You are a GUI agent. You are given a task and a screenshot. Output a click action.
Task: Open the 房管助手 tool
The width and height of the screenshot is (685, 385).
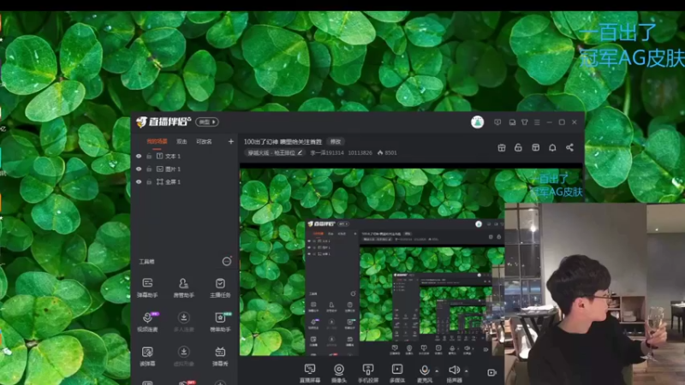coord(184,287)
